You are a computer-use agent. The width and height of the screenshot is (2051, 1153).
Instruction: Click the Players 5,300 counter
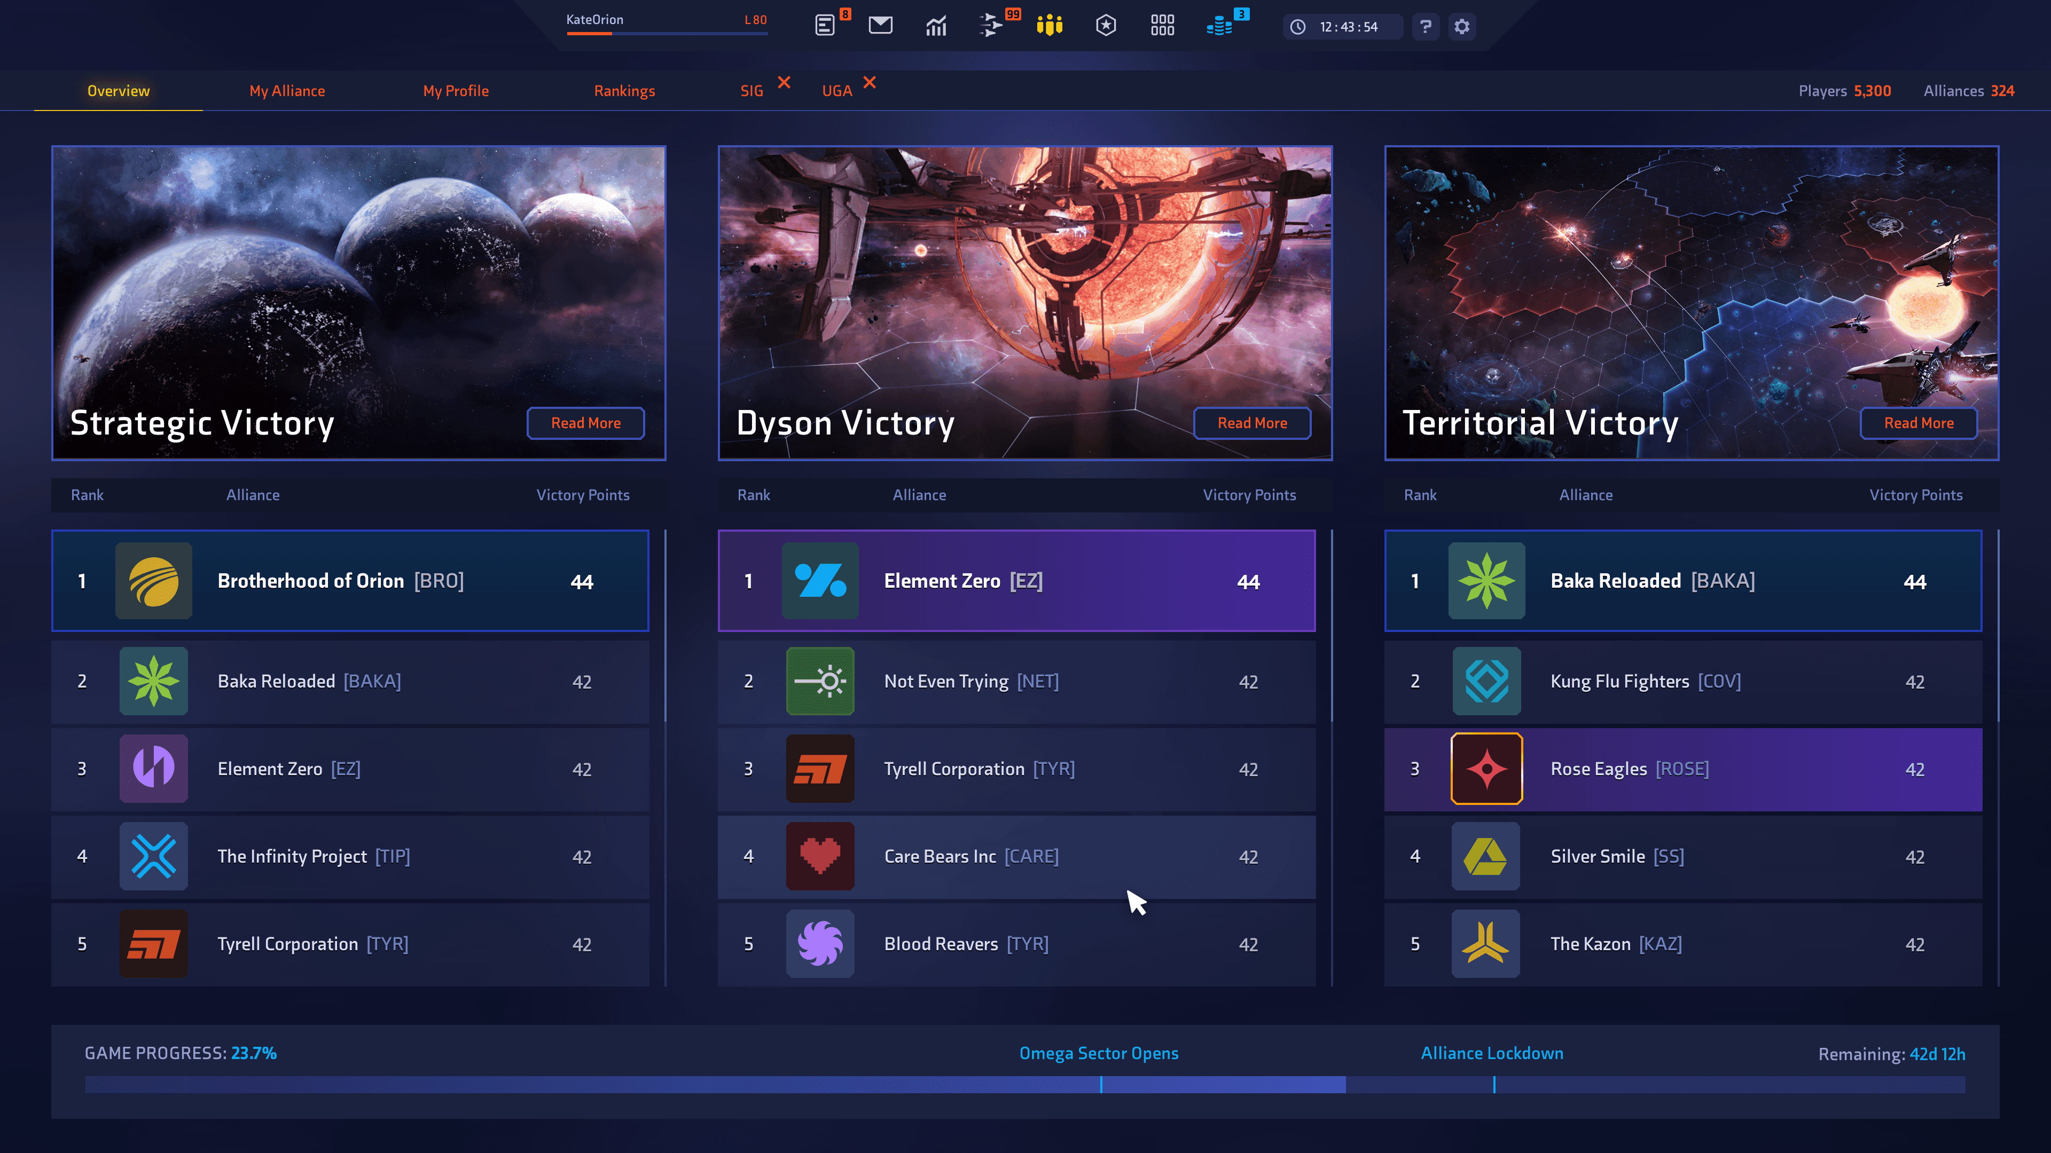pos(1845,91)
